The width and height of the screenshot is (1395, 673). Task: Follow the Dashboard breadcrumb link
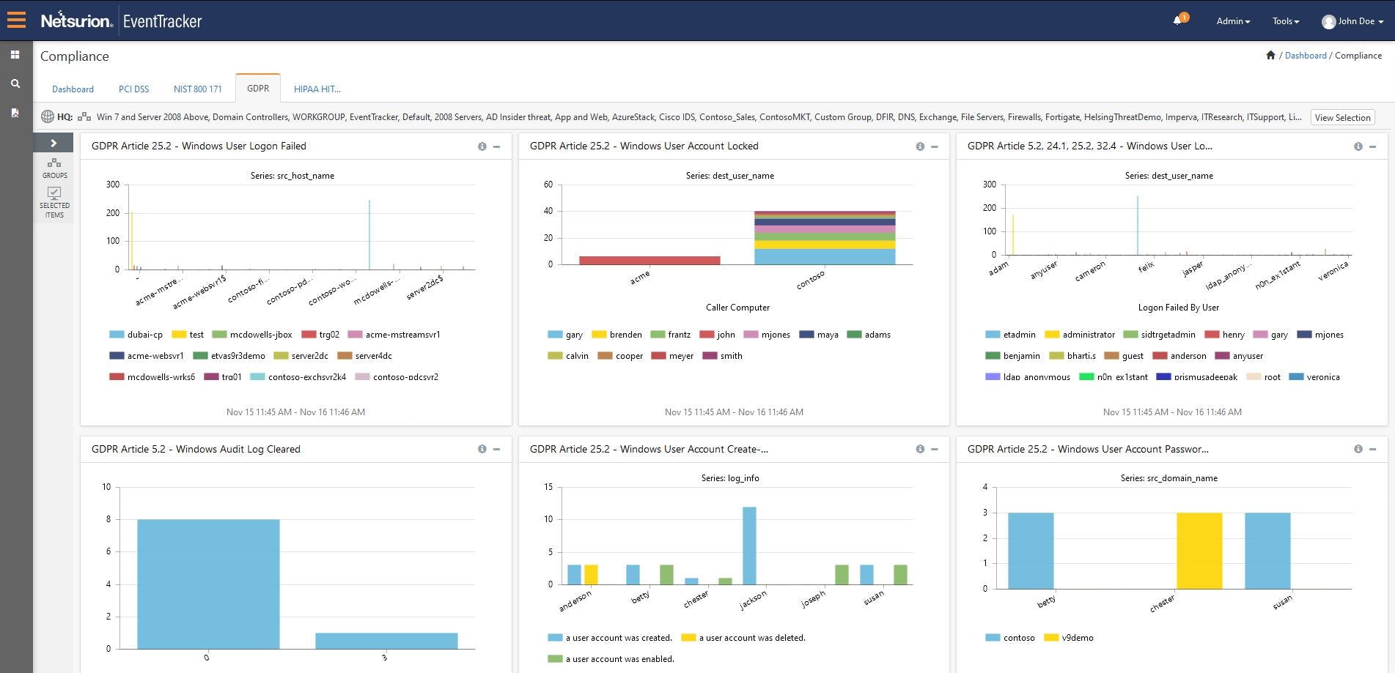pyautogui.click(x=1306, y=55)
